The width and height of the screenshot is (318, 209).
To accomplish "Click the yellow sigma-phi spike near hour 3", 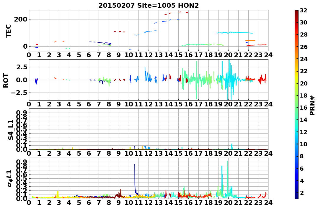I will 58,194.
